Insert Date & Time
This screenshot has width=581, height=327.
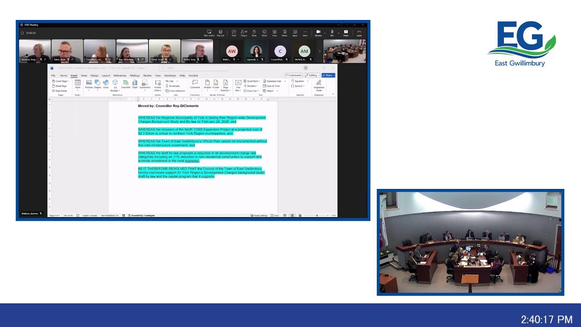coord(271,86)
